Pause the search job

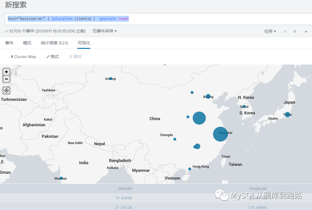click(285, 31)
